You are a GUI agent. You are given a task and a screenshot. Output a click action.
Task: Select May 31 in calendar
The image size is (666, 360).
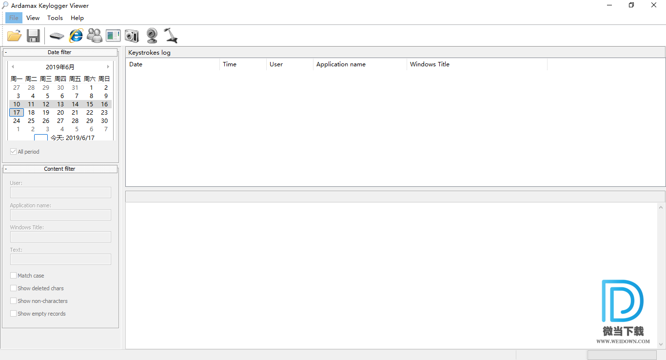75,88
